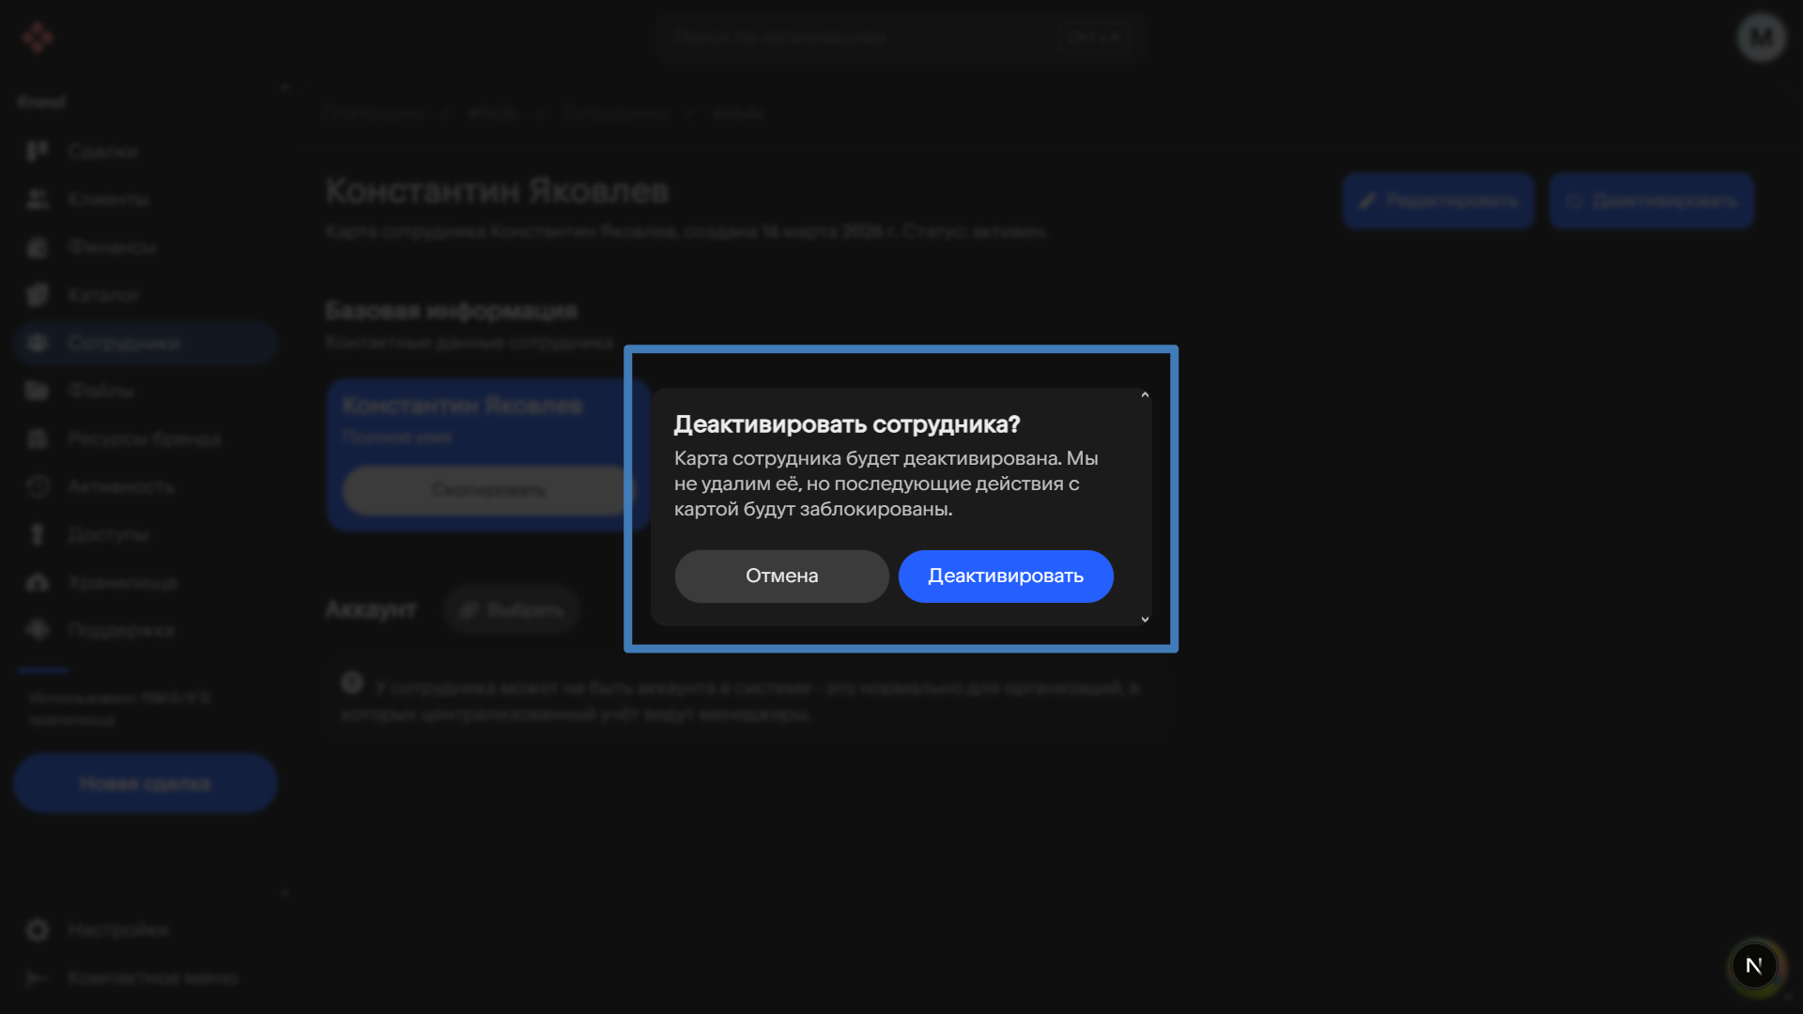Open Настройки gear icon in sidebar
Screen dimensions: 1803x1014
tap(38, 929)
